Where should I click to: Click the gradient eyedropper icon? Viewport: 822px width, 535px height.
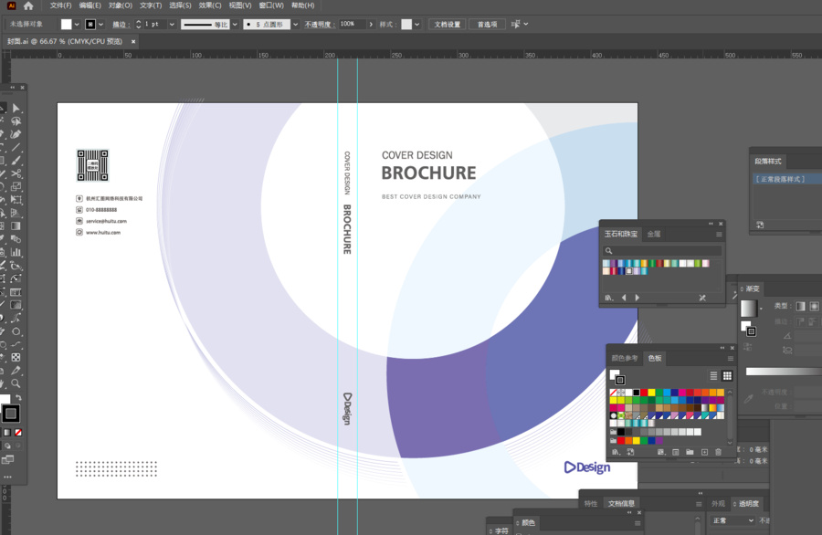point(749,399)
